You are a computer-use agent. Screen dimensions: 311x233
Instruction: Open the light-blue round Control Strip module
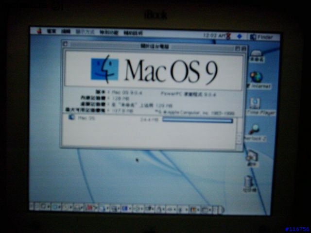click(x=56, y=207)
